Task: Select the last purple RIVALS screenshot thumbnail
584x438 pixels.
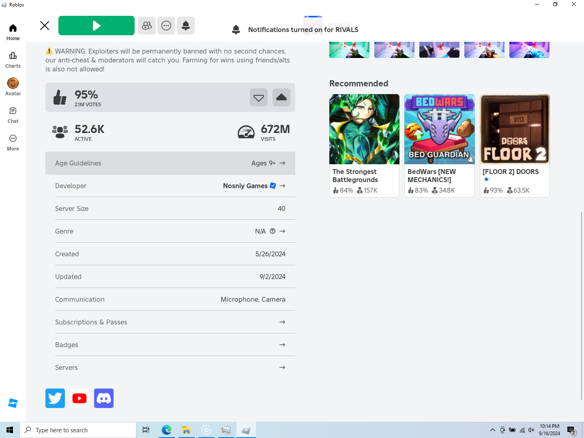Action: tap(530, 50)
